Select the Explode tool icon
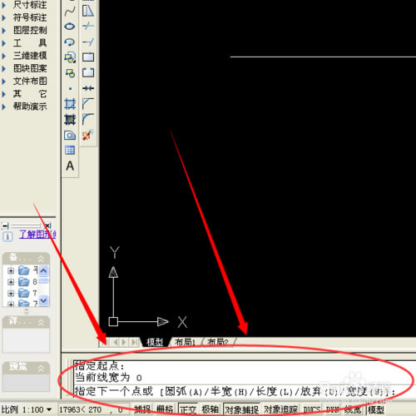 pos(88,135)
